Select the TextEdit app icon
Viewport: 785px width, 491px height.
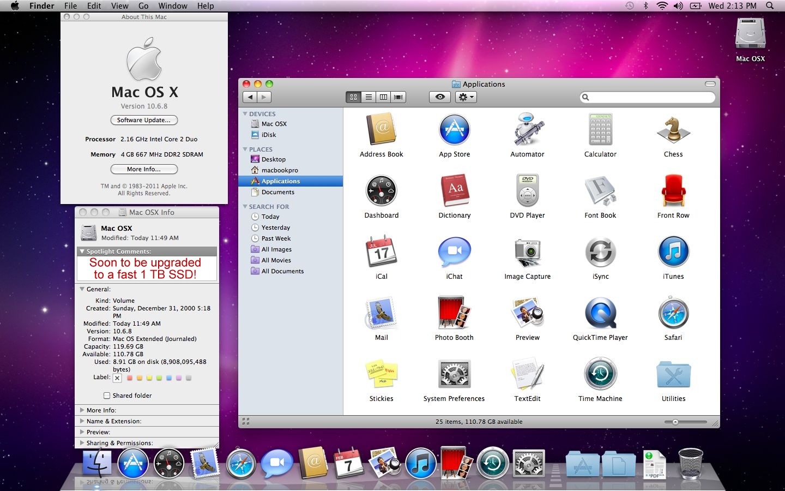[527, 374]
